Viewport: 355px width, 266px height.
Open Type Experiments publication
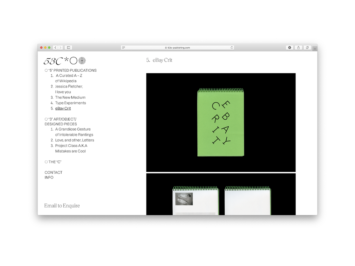[x=70, y=103]
